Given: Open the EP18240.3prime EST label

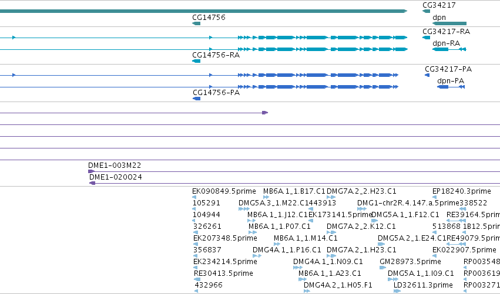Looking at the screenshot, I should (461, 191).
